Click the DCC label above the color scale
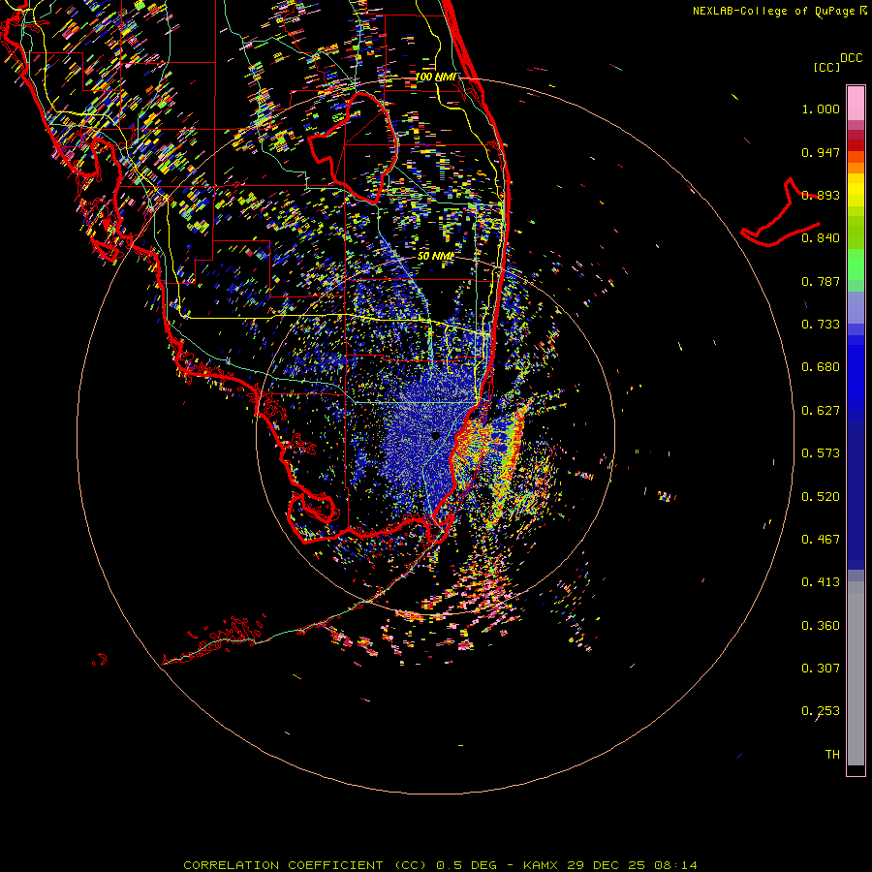 (851, 58)
